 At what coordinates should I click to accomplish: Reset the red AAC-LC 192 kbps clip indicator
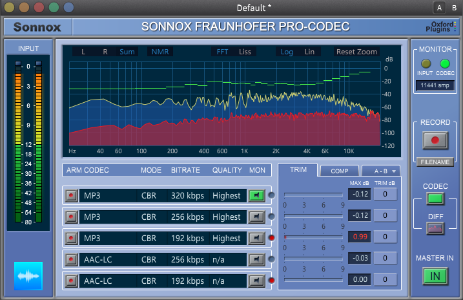coord(271,280)
